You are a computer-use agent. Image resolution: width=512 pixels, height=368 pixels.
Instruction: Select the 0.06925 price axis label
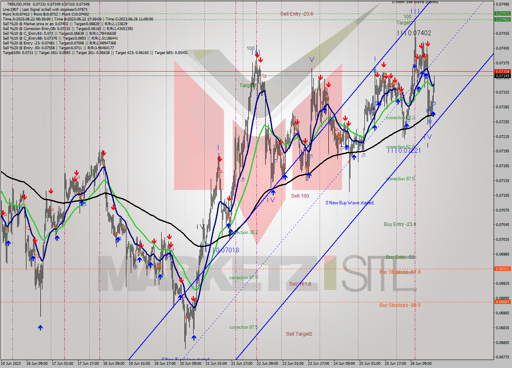(502, 283)
